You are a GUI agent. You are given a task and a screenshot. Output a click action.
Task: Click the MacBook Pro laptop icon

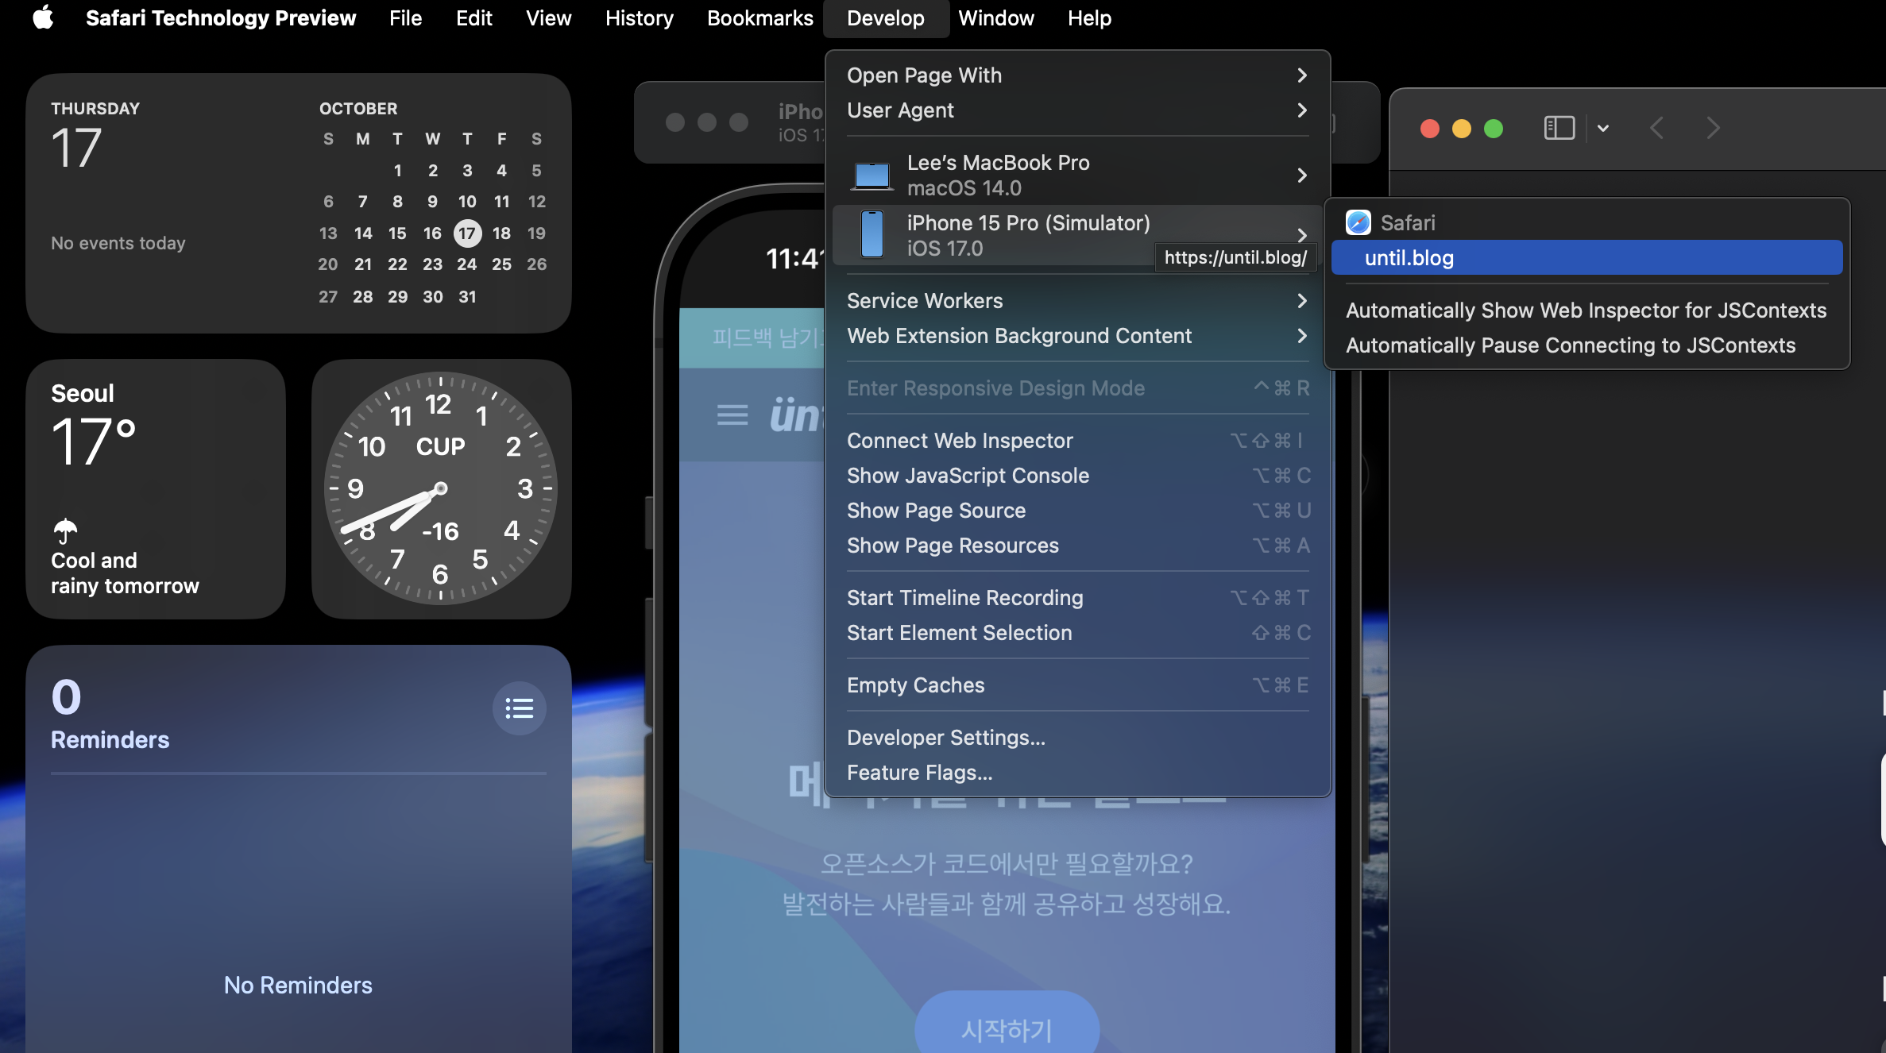point(872,175)
